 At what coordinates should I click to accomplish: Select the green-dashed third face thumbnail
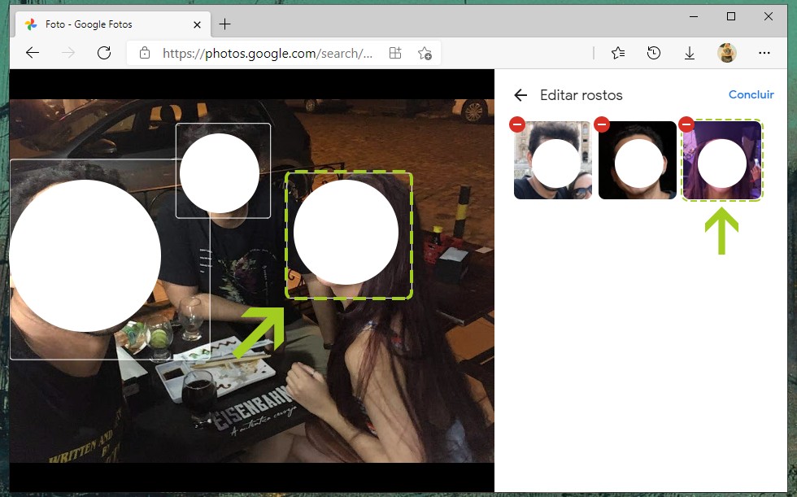tap(722, 161)
